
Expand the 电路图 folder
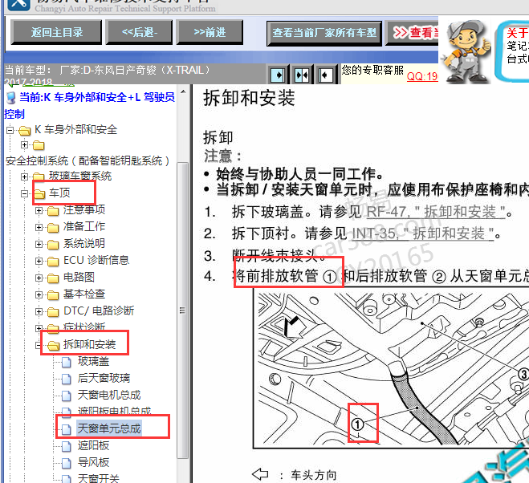(39, 278)
